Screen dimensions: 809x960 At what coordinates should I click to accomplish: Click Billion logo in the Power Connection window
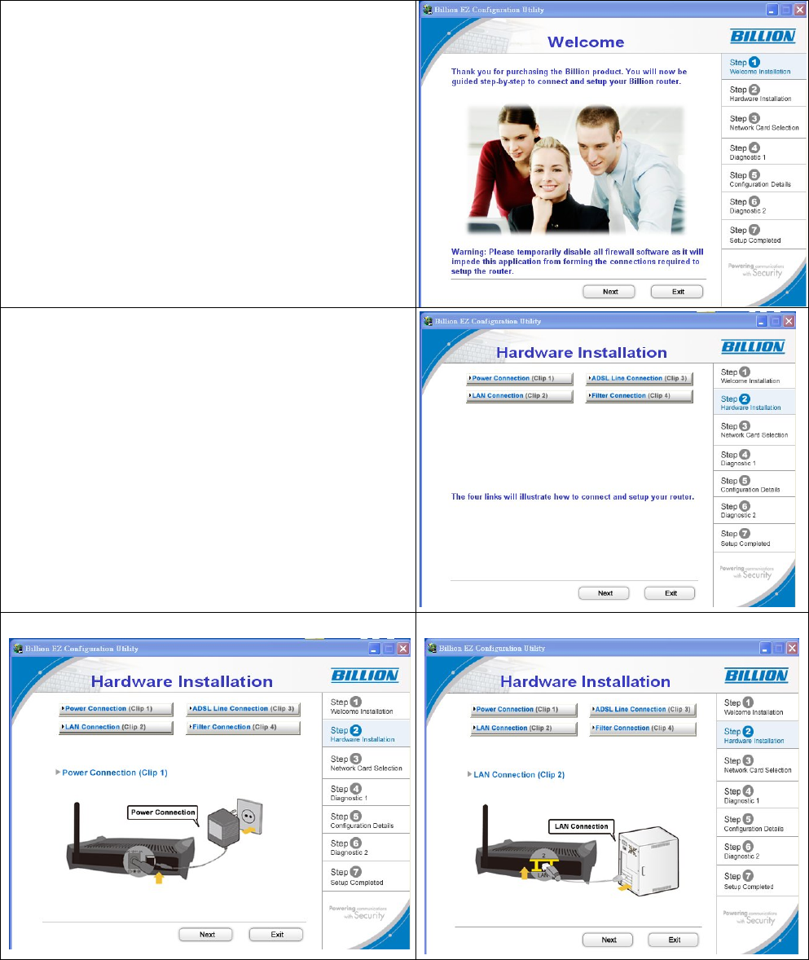(x=365, y=676)
